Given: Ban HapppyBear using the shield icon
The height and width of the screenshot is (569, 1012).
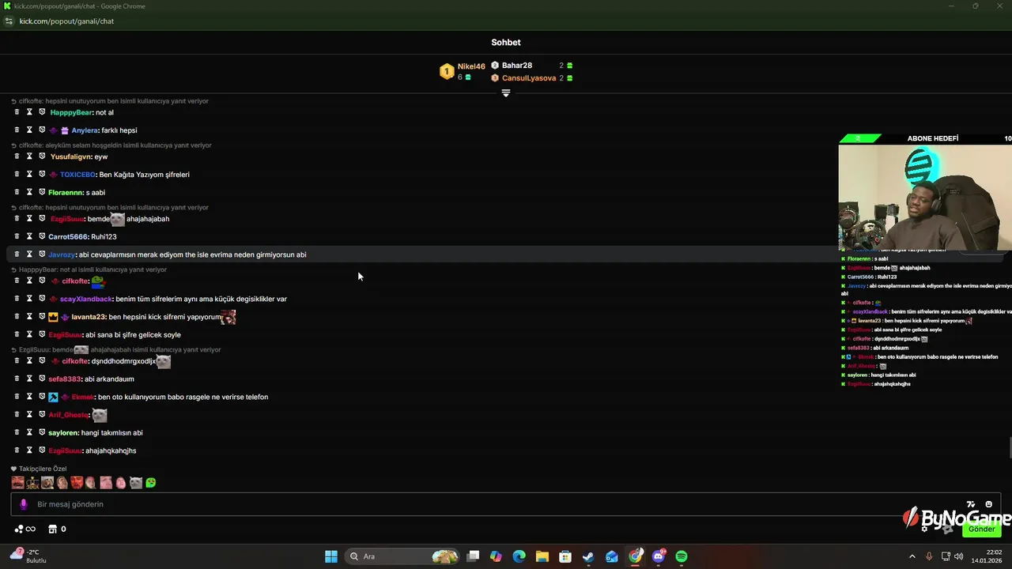Looking at the screenshot, I should click(x=42, y=112).
